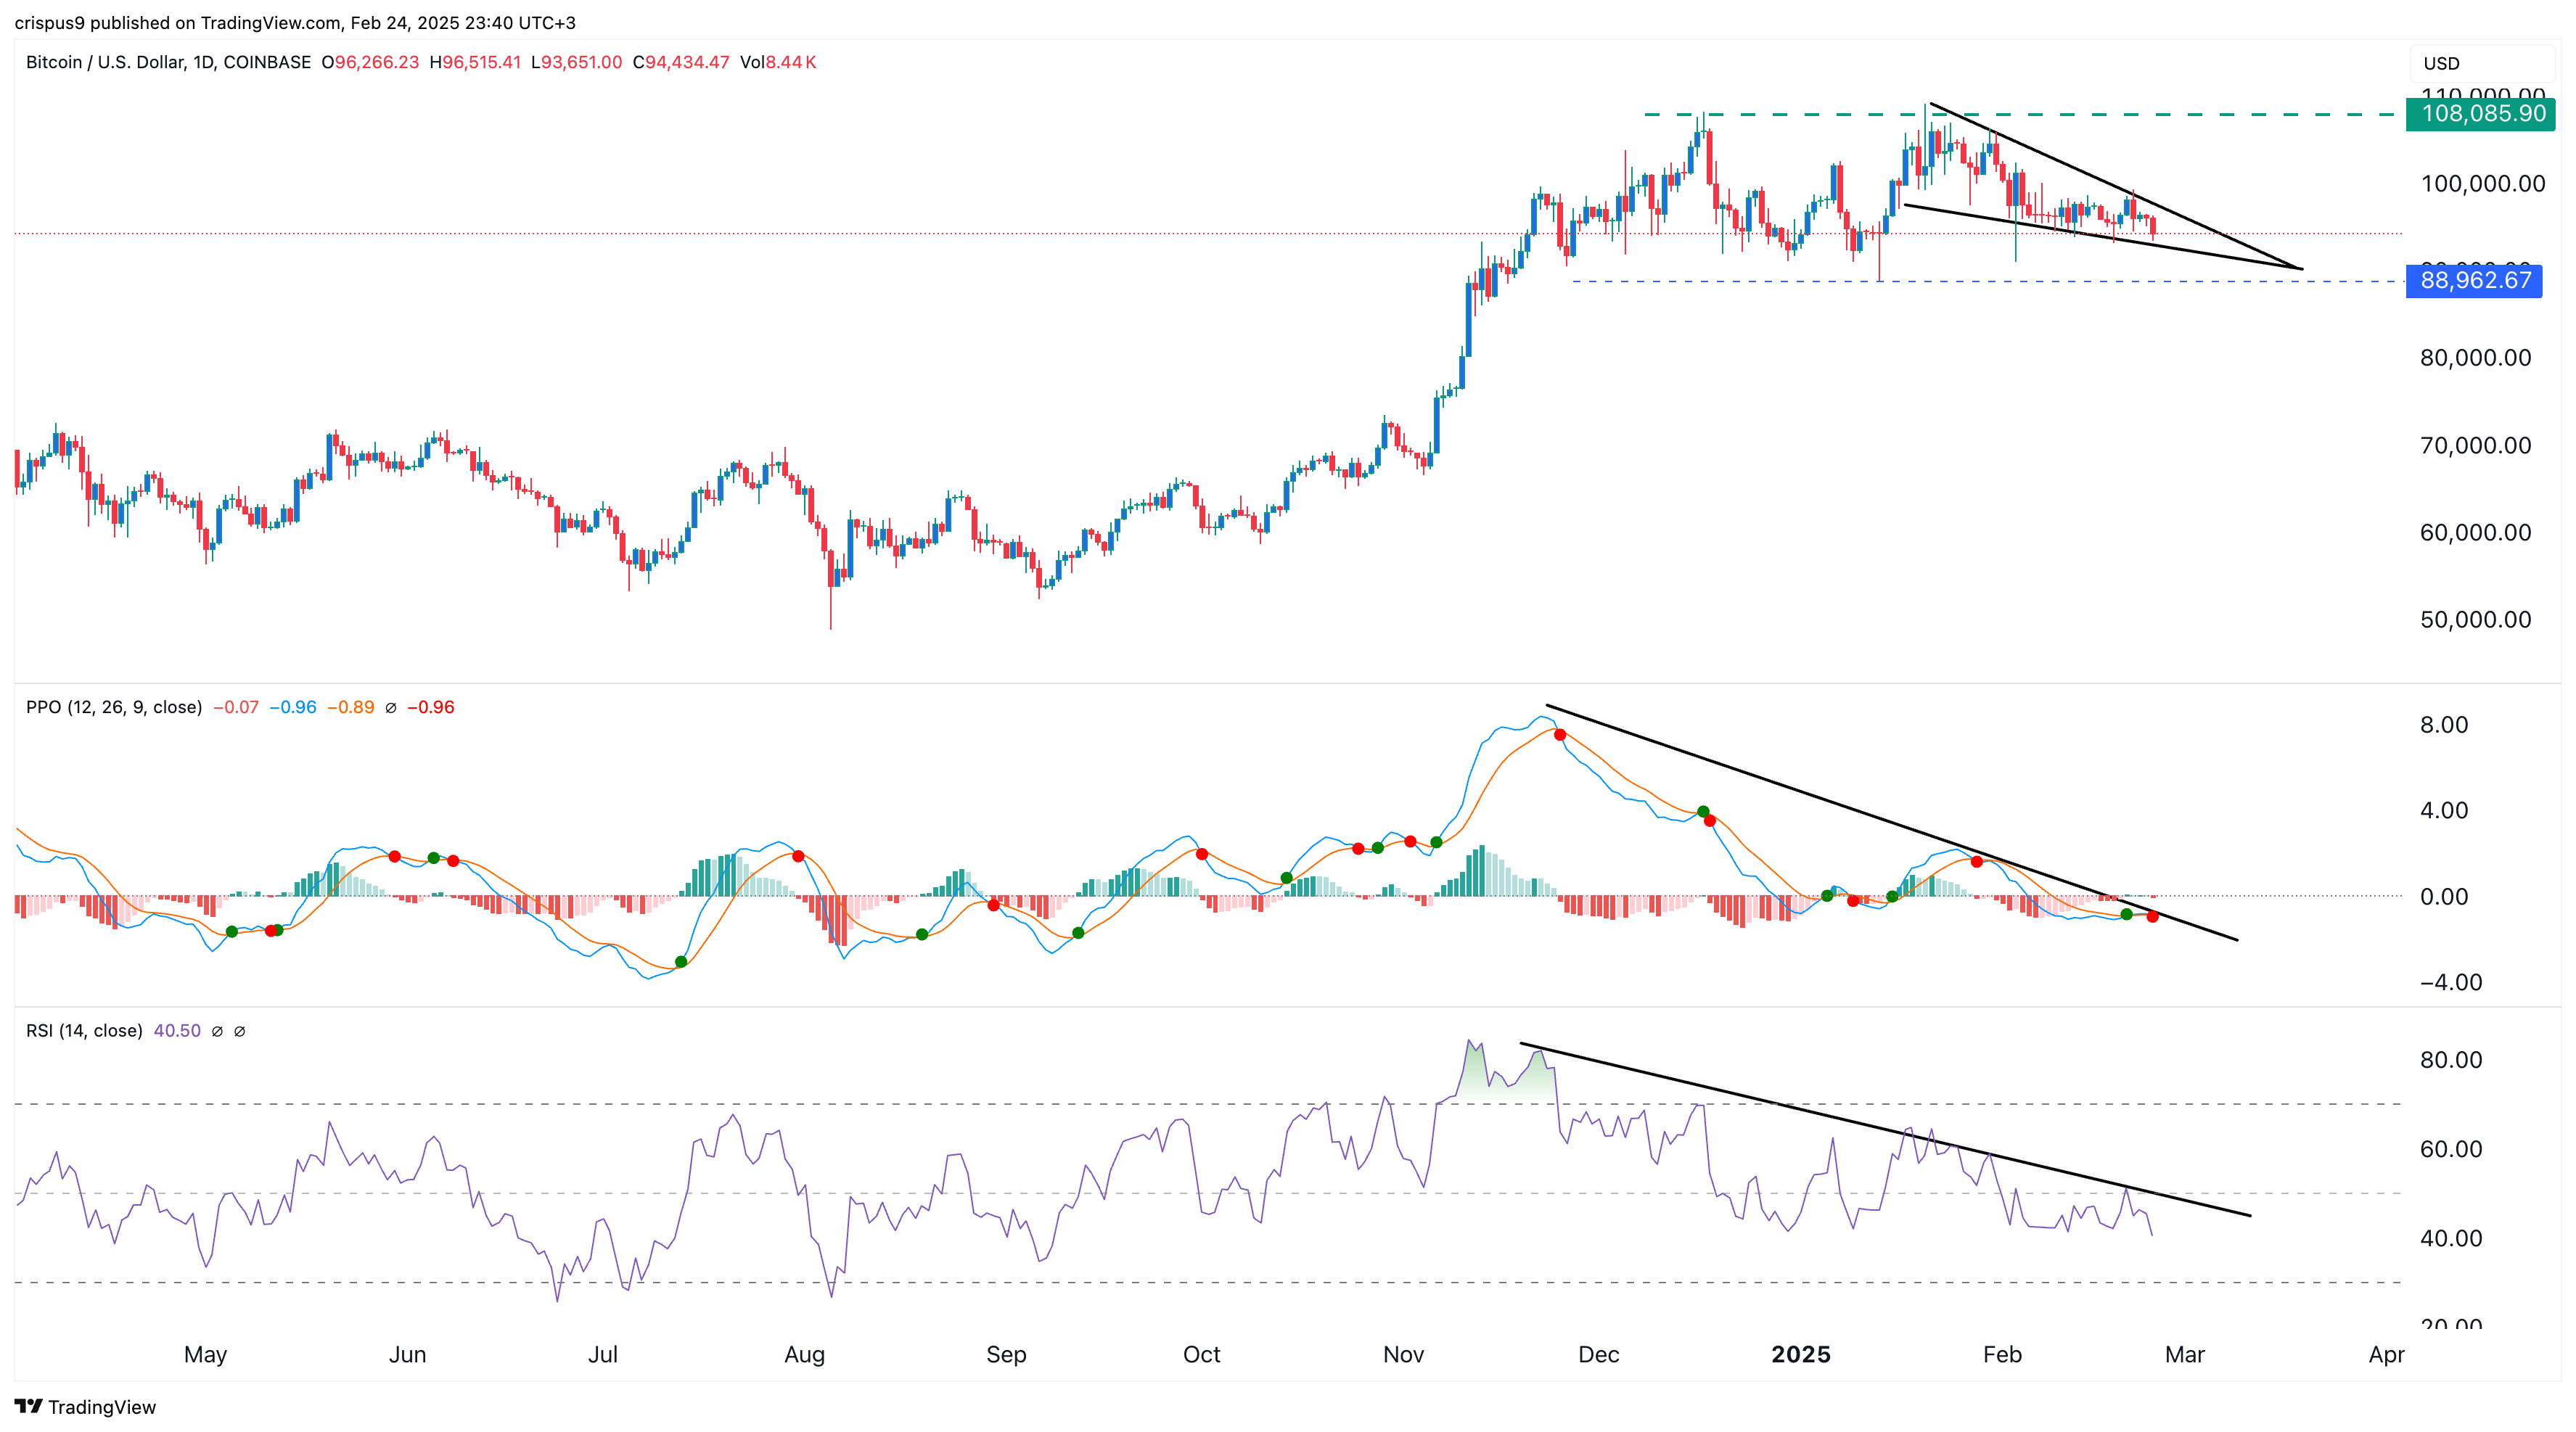2576x1432 pixels.
Task: Click the Feb label on time axis
Action: (x=2002, y=1354)
